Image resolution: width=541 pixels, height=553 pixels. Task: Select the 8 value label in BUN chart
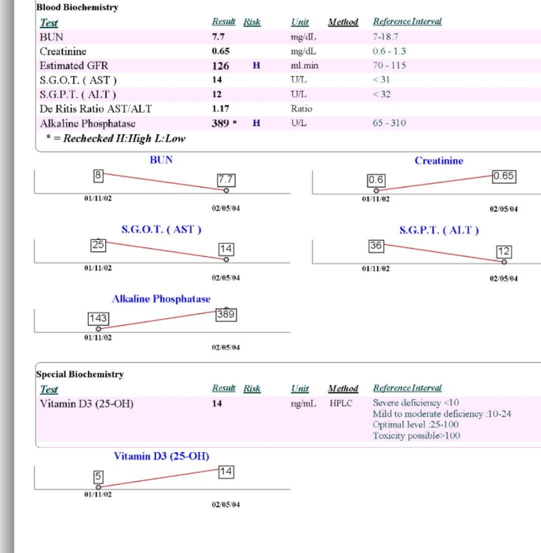(x=98, y=176)
